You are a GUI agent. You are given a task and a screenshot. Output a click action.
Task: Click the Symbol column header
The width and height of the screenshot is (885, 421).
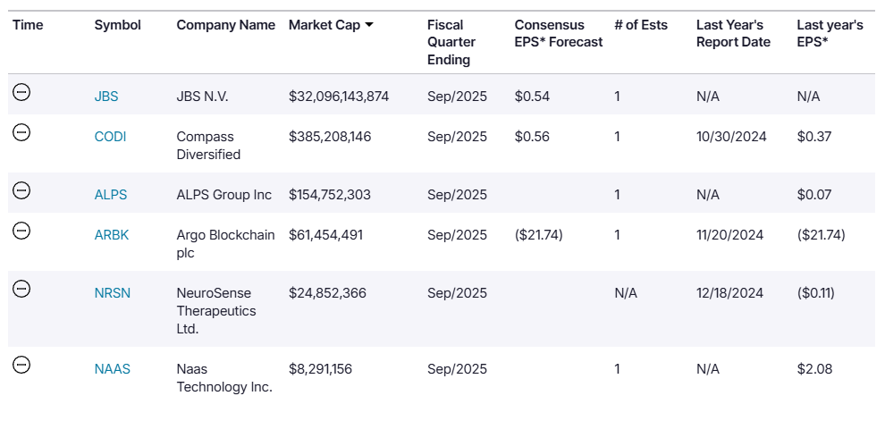[117, 25]
